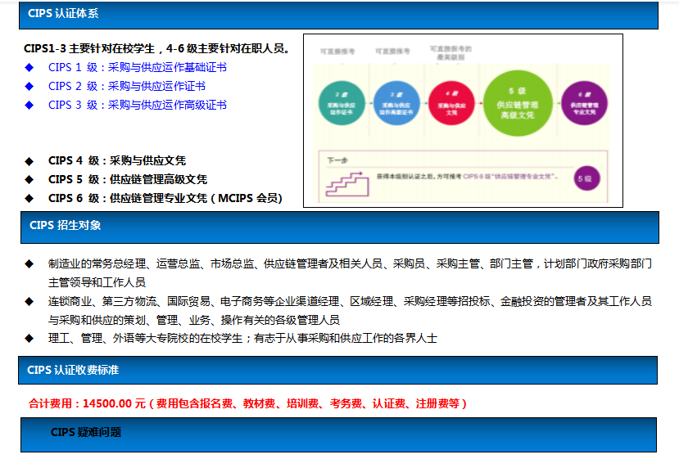Click the red 合计费用：14500.00 元 fee line
The height and width of the screenshot is (459, 679).
pyautogui.click(x=247, y=403)
